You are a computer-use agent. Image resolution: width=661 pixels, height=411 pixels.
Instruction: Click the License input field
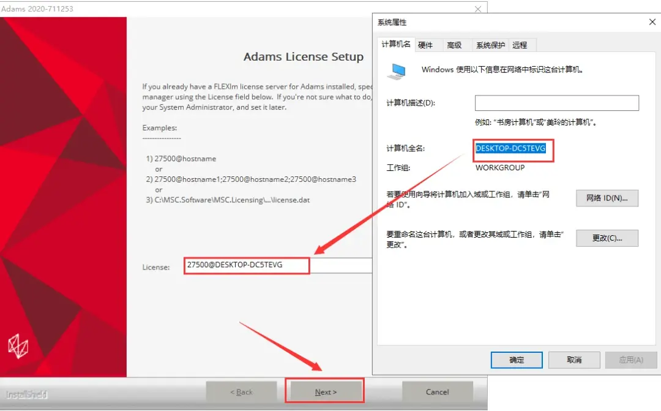click(x=278, y=265)
